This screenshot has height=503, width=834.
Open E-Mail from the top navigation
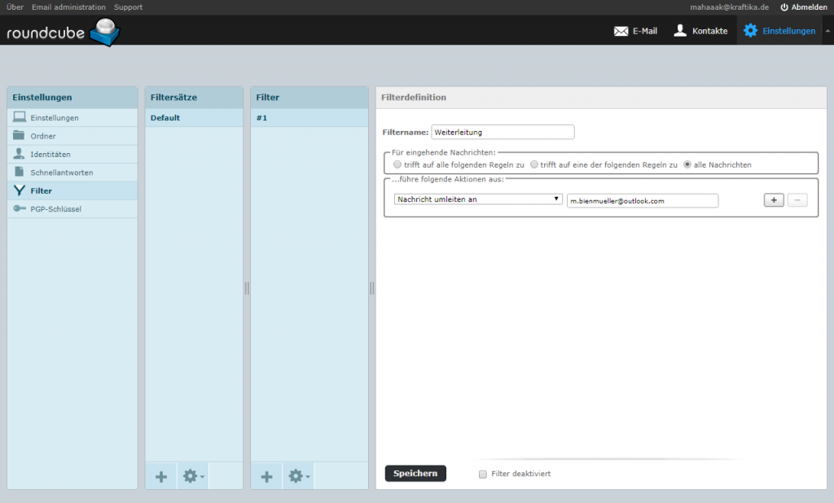(635, 31)
